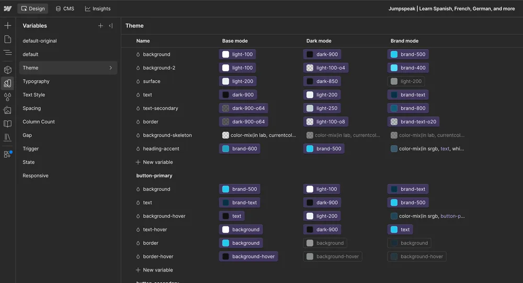Switch to the Insights tab

[x=98, y=9]
